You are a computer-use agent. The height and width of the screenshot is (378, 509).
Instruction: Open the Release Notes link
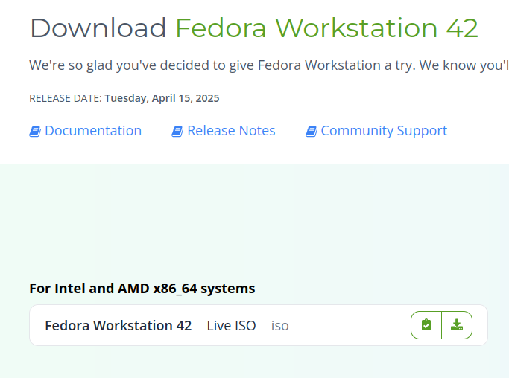231,131
